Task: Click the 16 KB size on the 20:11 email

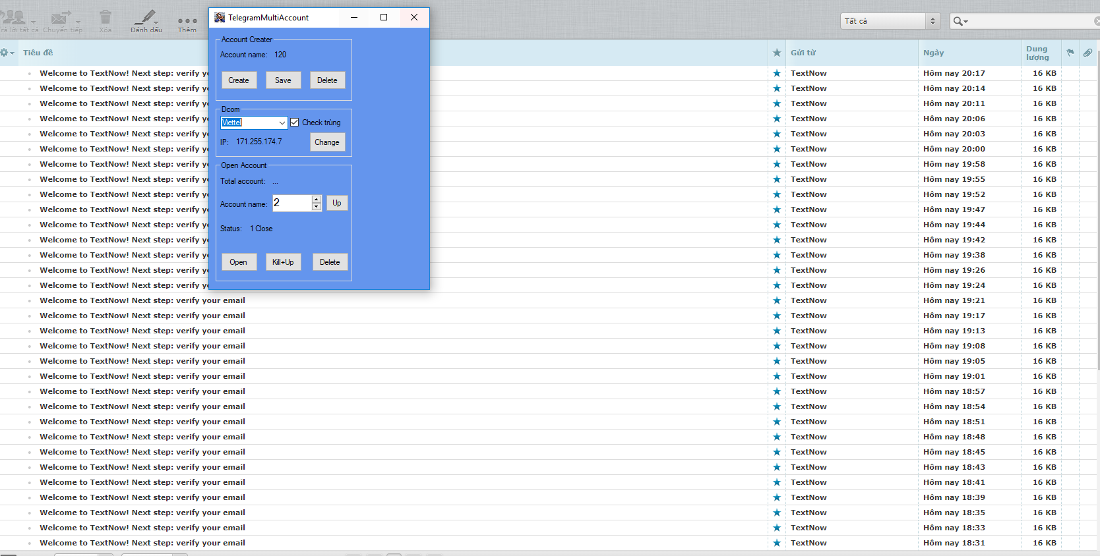Action: 1045,103
